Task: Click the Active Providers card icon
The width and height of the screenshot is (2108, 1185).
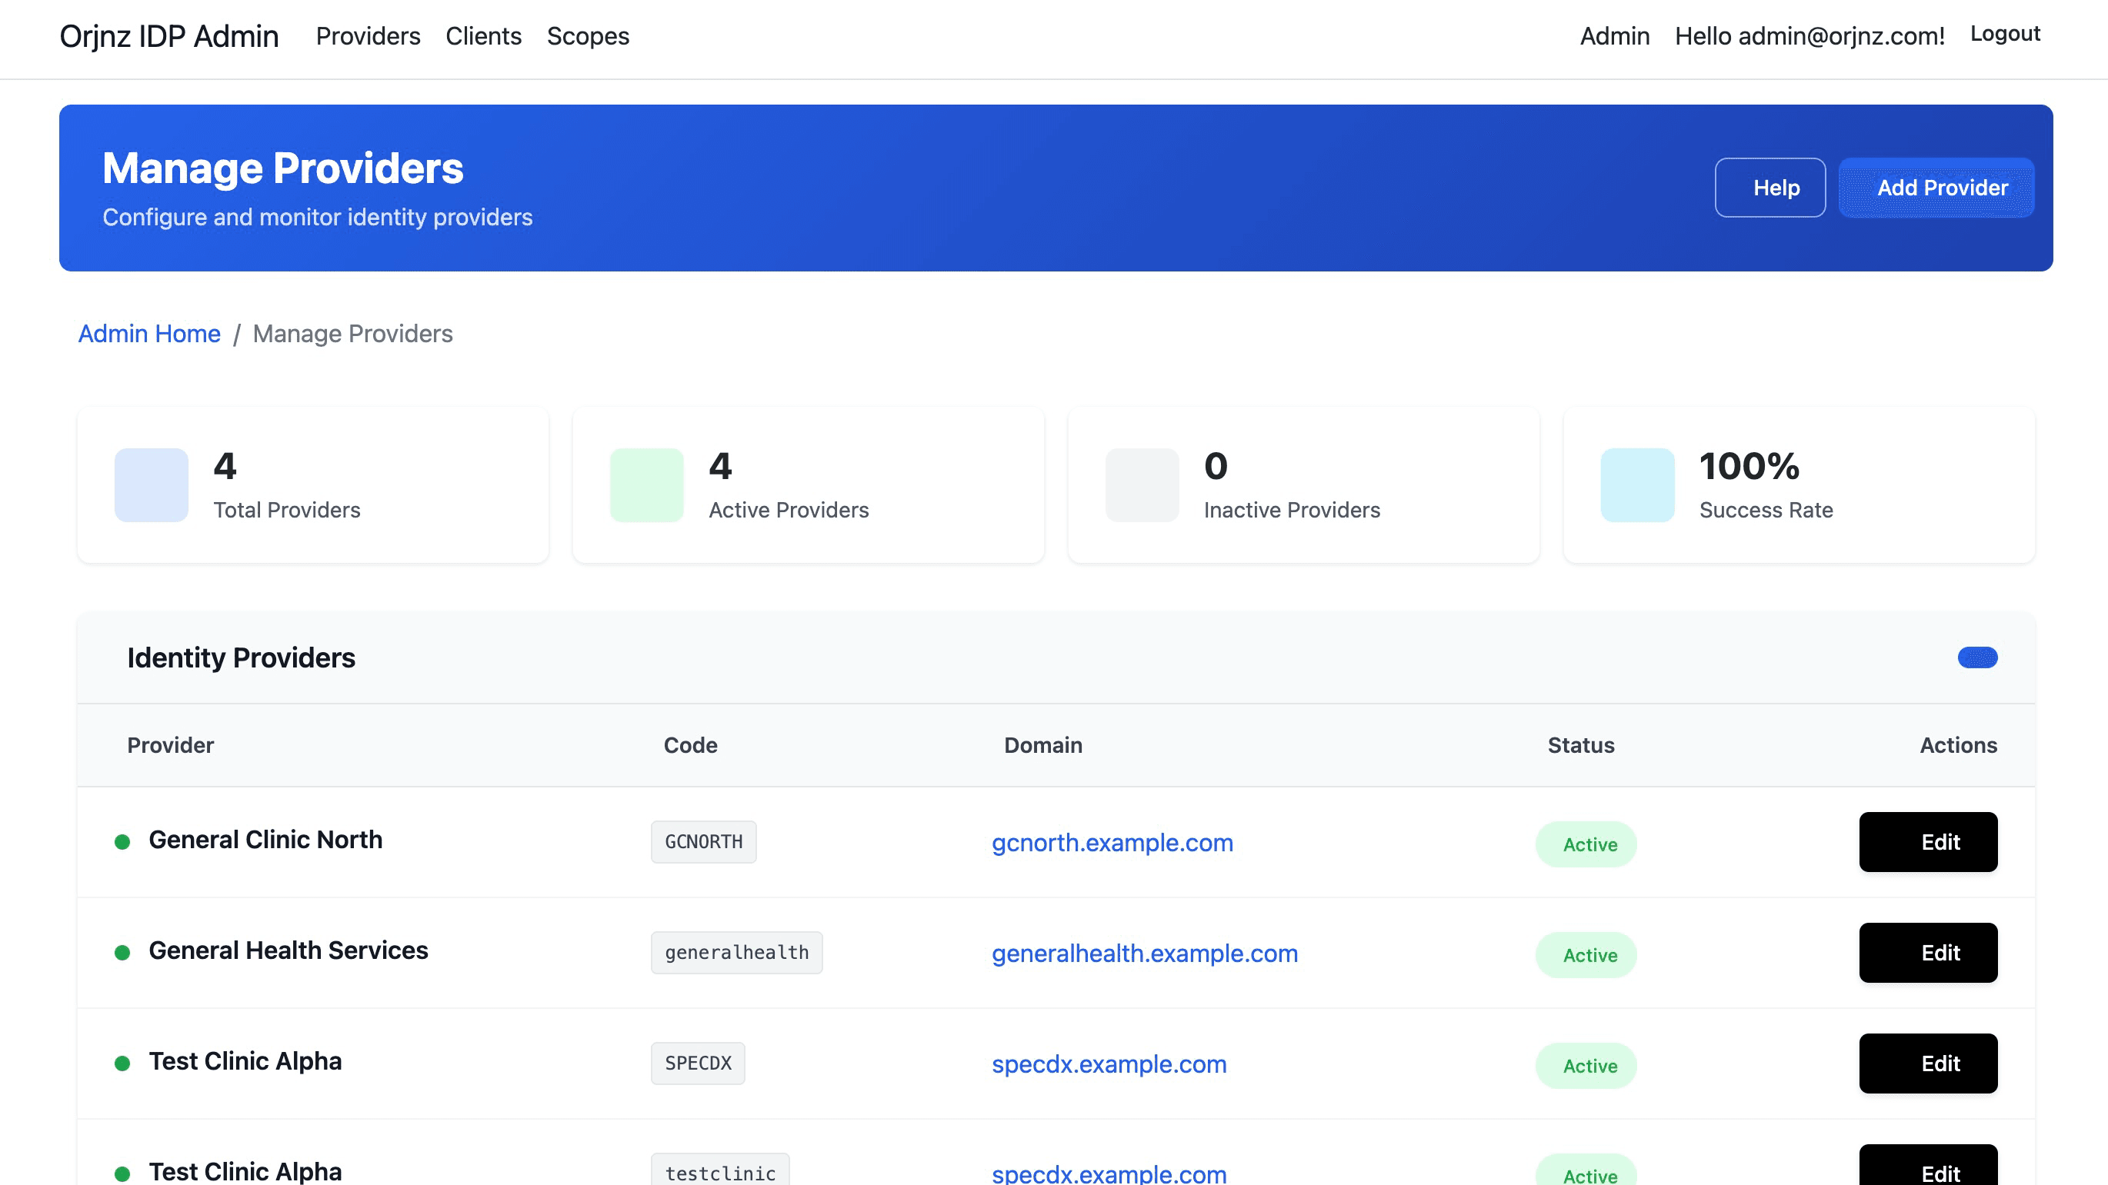Action: coord(646,485)
